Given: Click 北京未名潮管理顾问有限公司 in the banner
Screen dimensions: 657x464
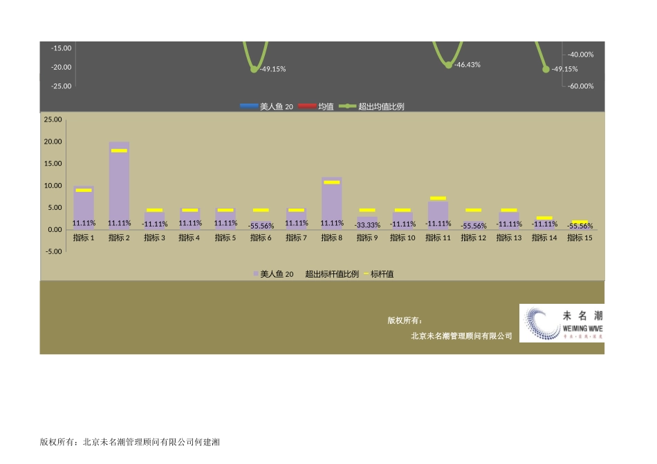Looking at the screenshot, I should (461, 336).
